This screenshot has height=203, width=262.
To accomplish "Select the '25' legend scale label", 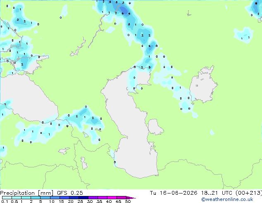I will (x=80, y=201).
